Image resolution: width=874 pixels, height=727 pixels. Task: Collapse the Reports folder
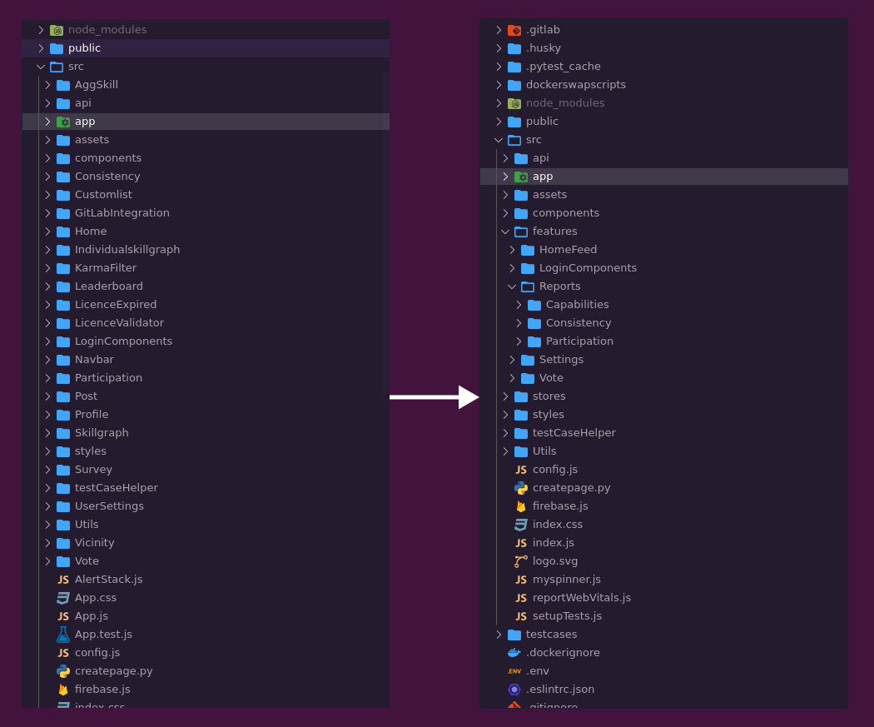pos(512,286)
